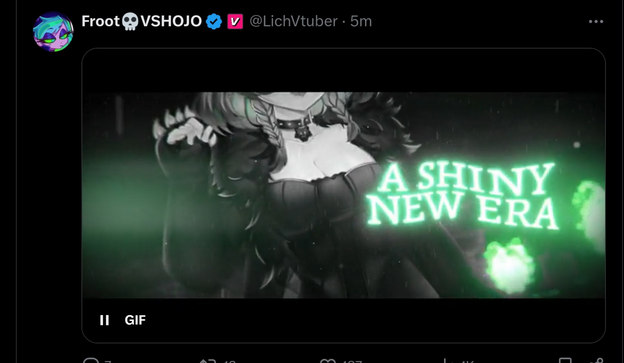The width and height of the screenshot is (624, 363).
Task: Click the repost count number
Action: pos(229,361)
